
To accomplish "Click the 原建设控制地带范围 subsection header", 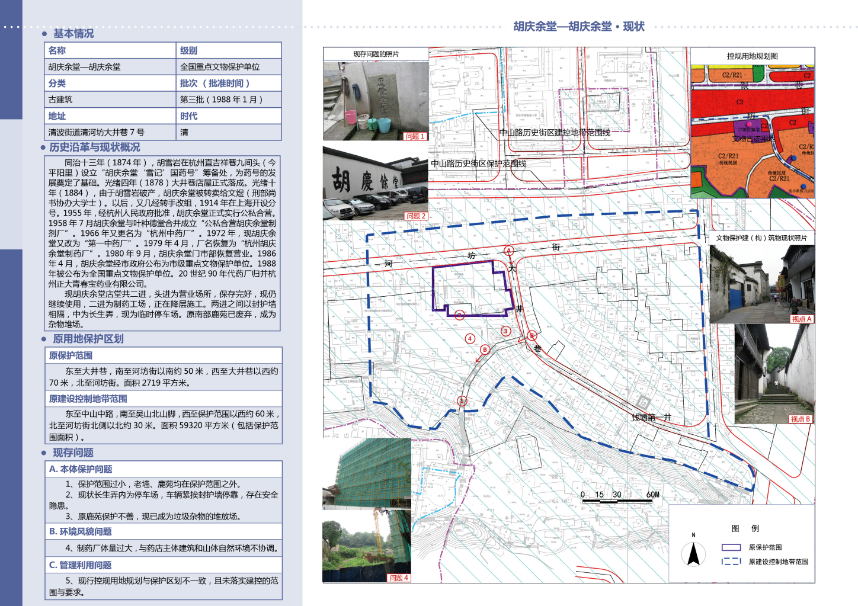I will [x=164, y=399].
